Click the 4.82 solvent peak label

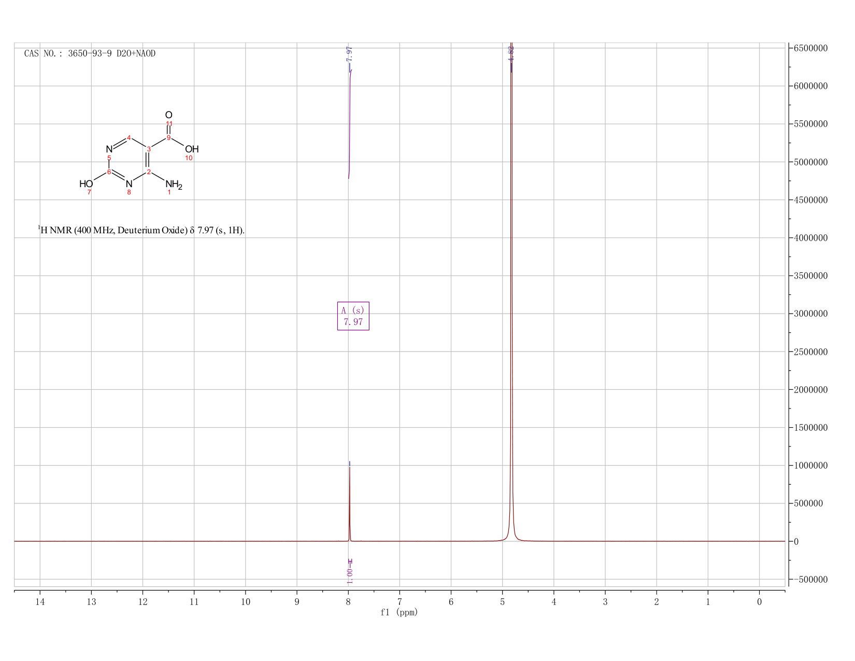tap(511, 53)
